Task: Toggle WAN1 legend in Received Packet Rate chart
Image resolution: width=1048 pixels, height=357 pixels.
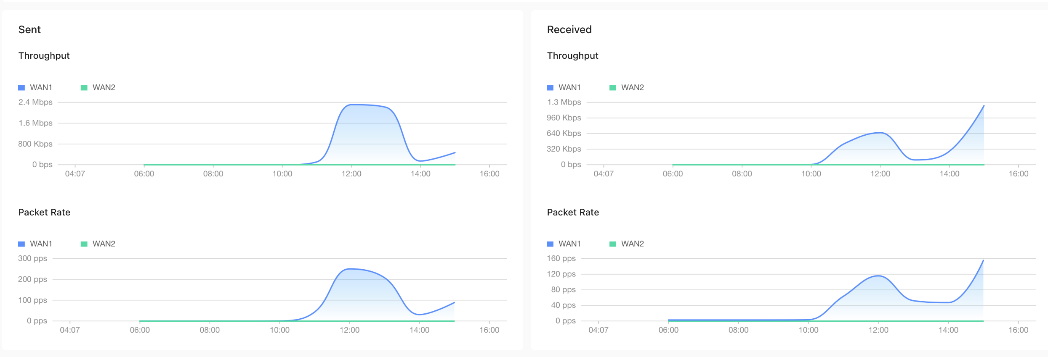Action: 564,244
